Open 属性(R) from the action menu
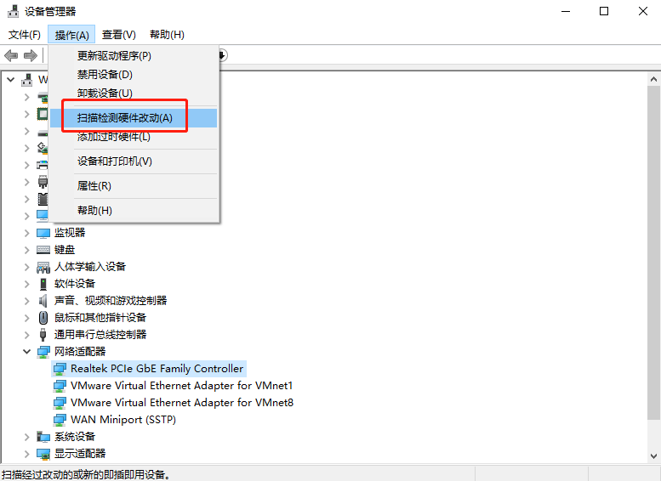 coord(94,186)
